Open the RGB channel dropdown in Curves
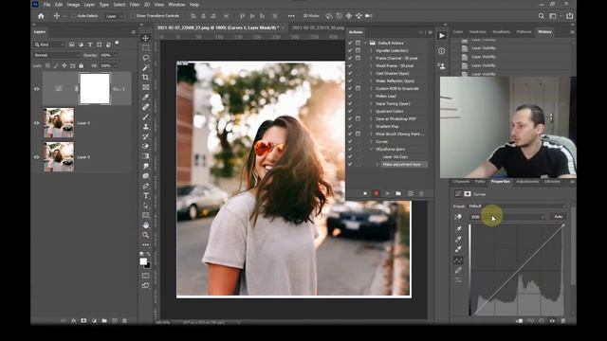The height and width of the screenshot is (341, 607). pos(507,217)
